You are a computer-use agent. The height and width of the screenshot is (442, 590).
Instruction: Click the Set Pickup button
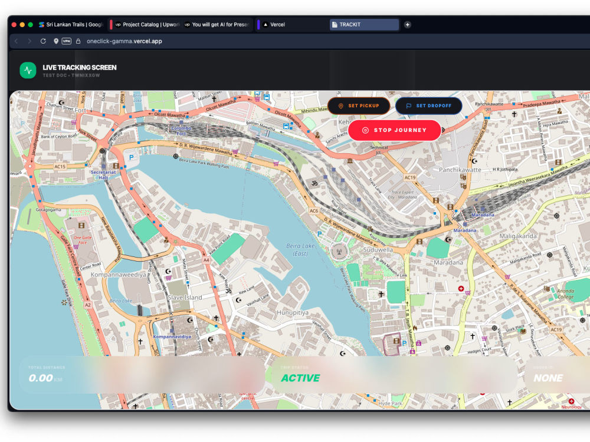coord(359,105)
